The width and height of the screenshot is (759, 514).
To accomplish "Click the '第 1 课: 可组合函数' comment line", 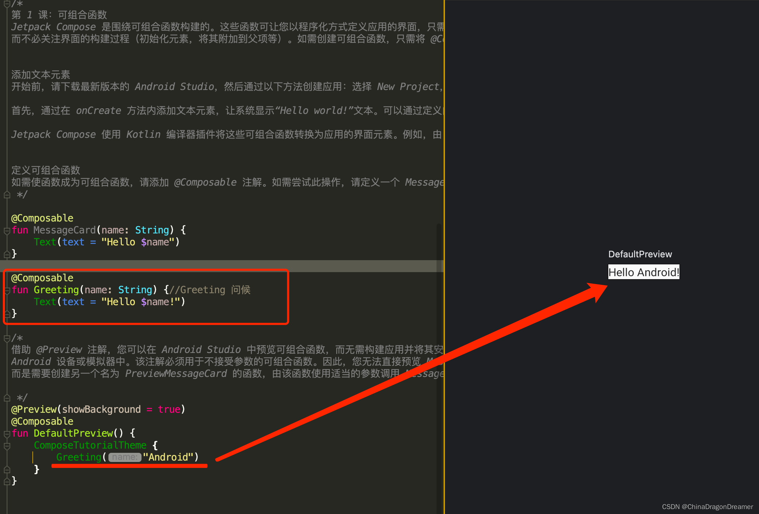I will coord(59,15).
